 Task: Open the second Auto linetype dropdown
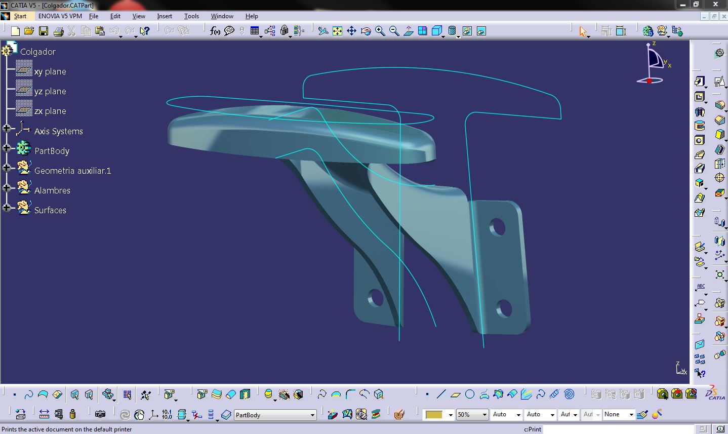click(540, 414)
